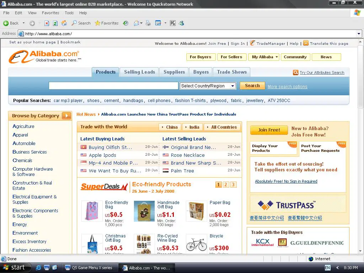
Task: Click the Sign In link
Action: tap(237, 43)
